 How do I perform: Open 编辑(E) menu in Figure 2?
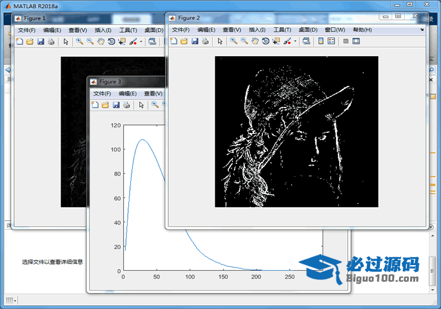(x=206, y=30)
